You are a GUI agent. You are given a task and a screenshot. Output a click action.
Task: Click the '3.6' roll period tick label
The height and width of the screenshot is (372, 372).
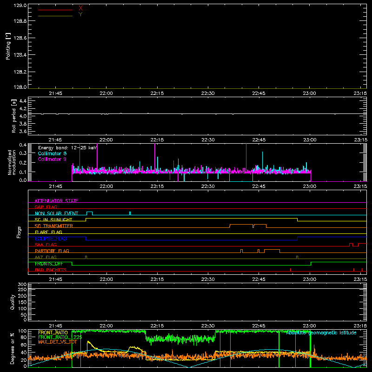tap(23, 131)
